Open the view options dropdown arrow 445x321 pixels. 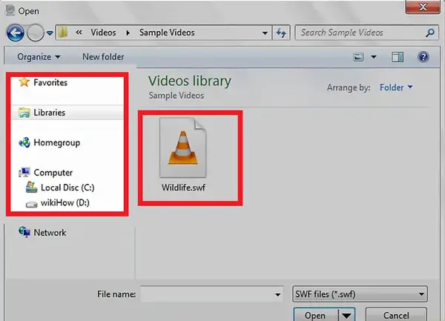(374, 57)
